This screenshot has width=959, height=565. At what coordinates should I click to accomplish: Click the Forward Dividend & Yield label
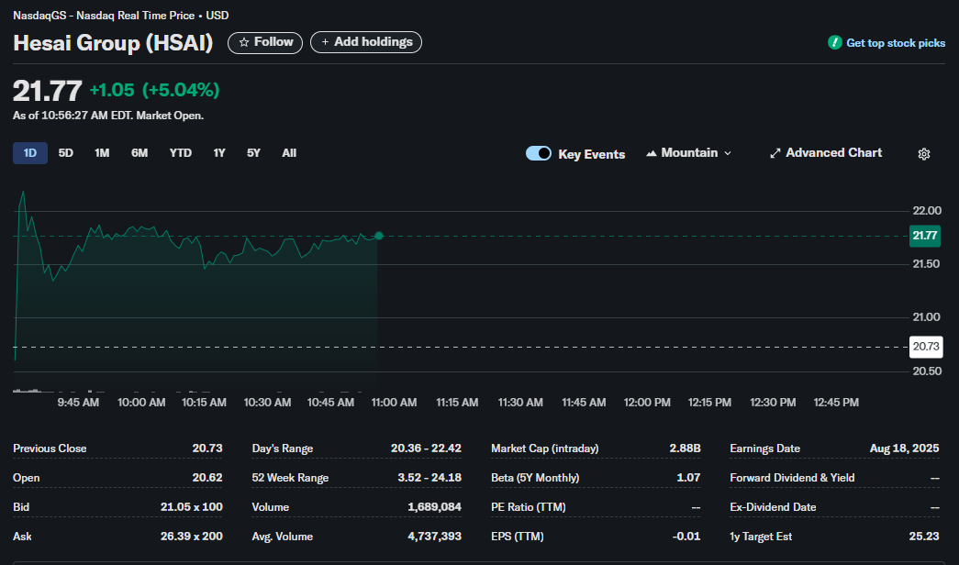click(792, 478)
